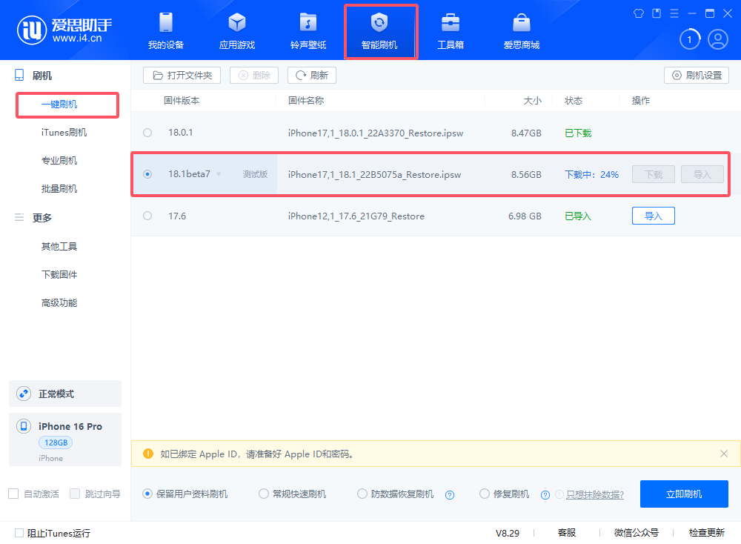
Task: Click the user account avatar icon
Action: [717, 39]
